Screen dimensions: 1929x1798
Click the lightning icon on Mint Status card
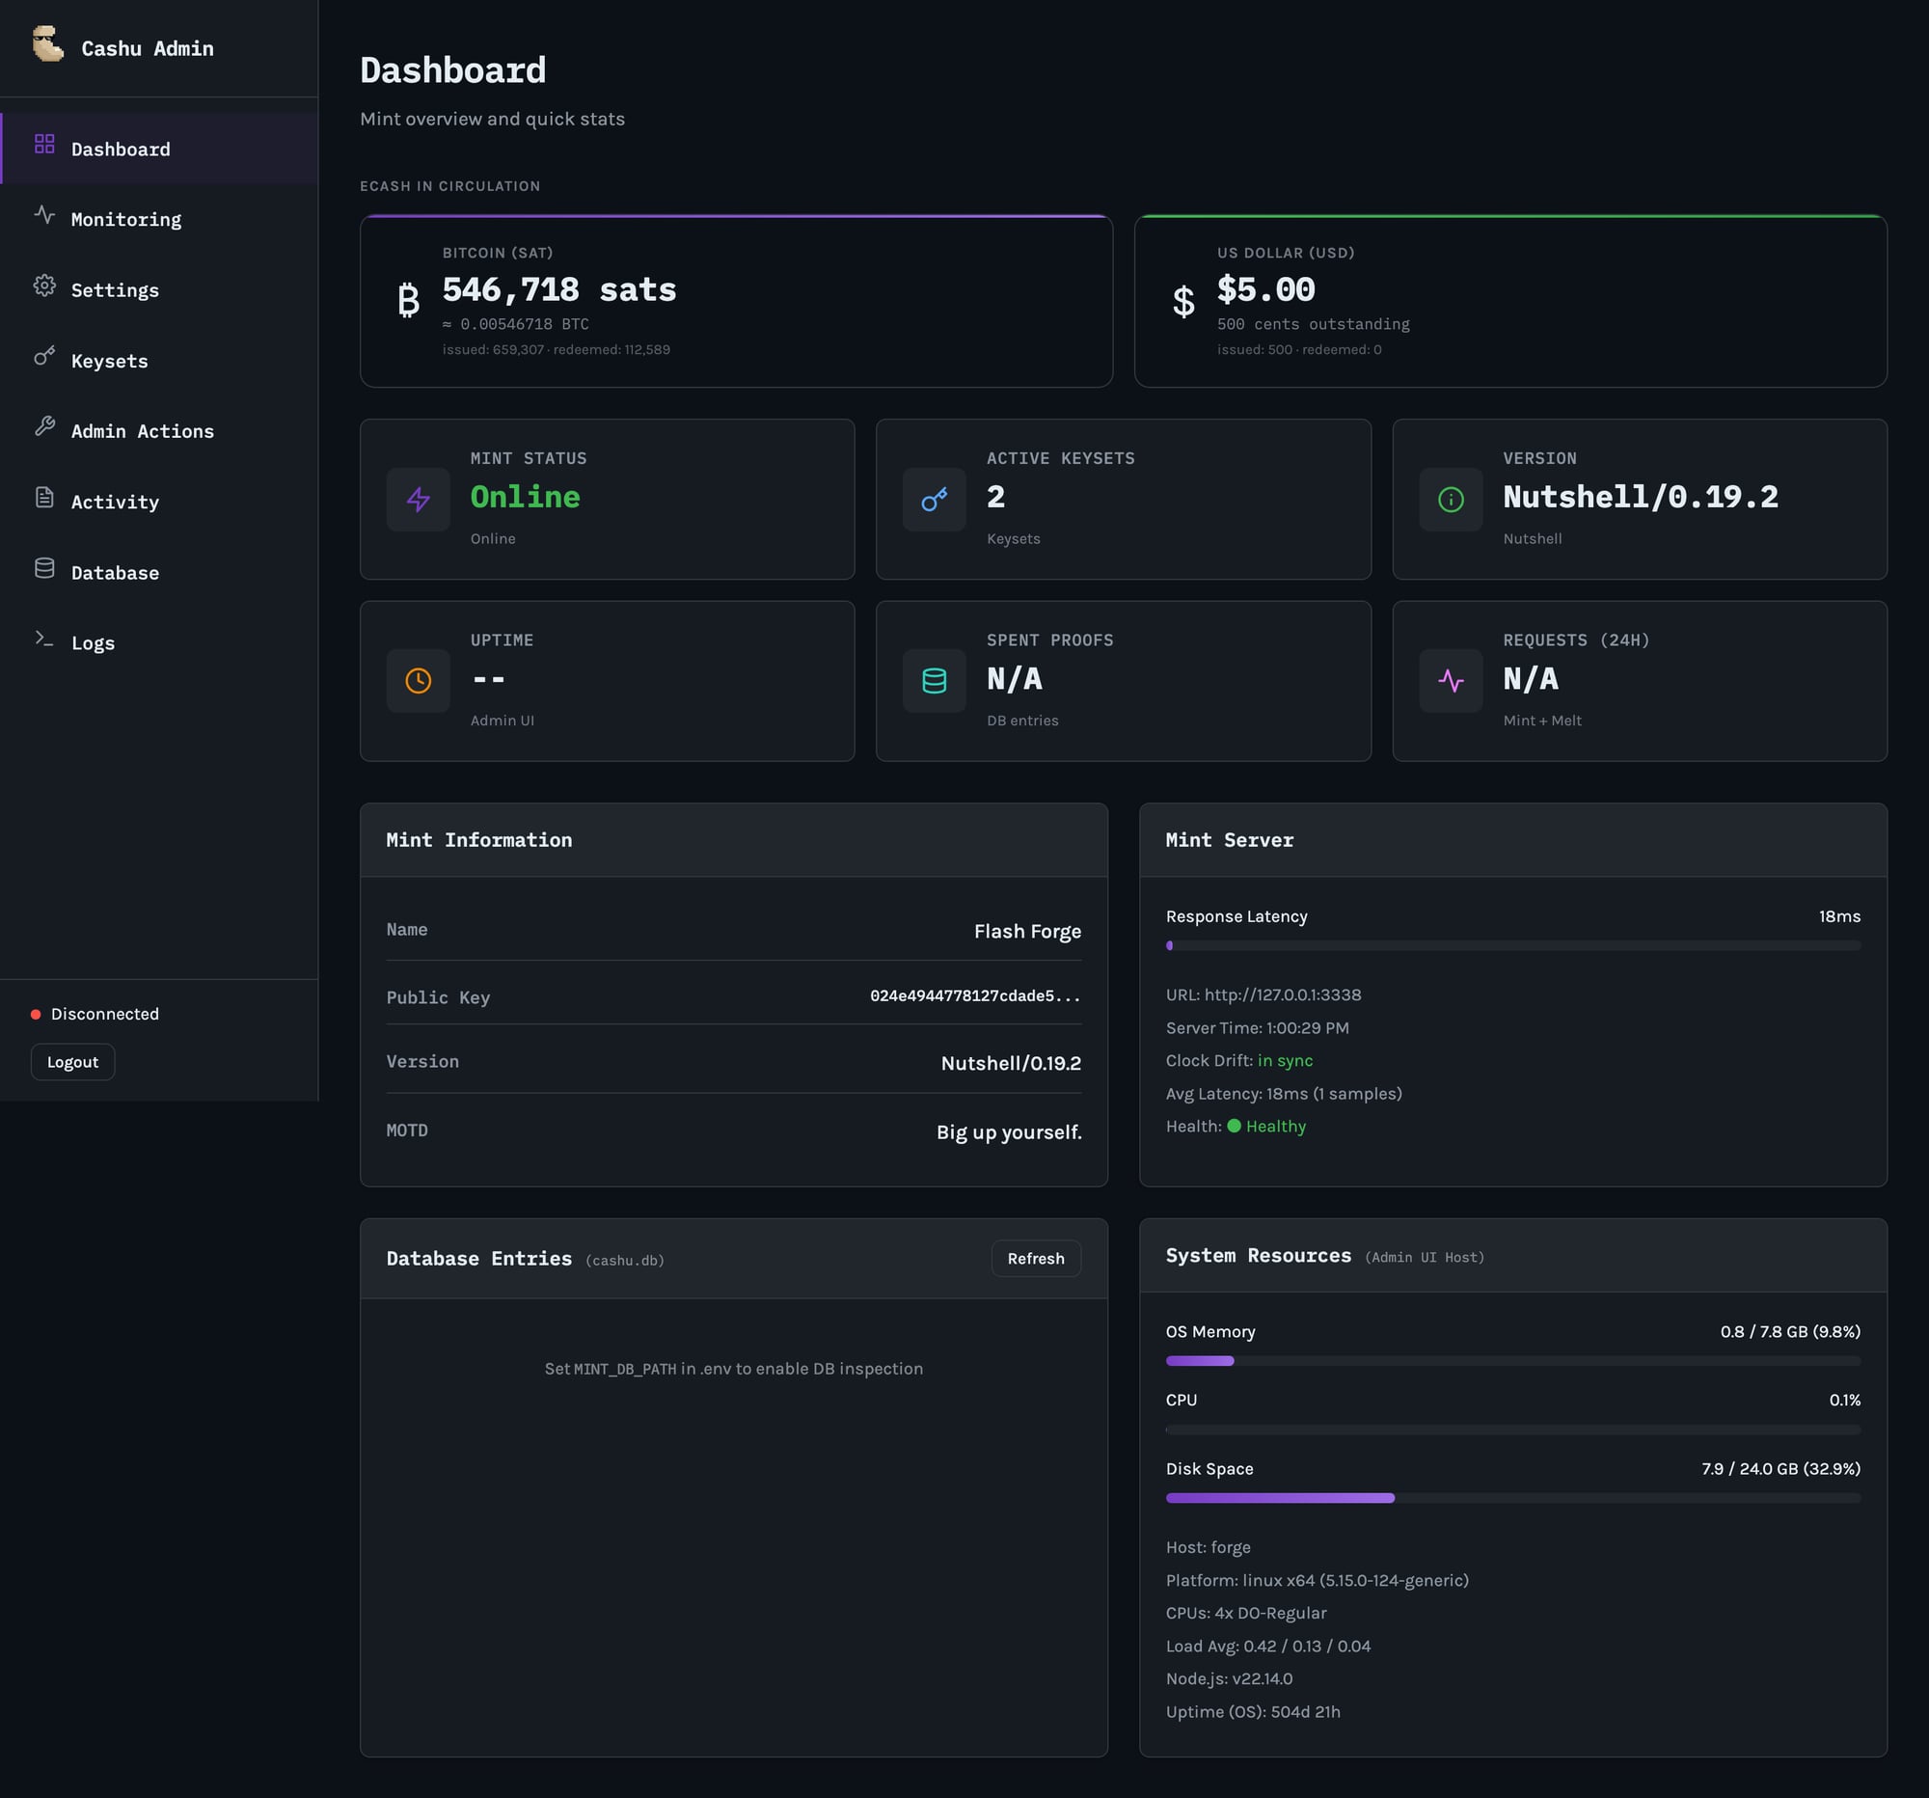coord(419,499)
